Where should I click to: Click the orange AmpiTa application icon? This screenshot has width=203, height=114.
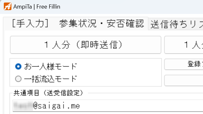coord(8,6)
